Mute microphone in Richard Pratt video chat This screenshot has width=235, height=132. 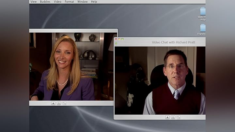tap(173, 117)
